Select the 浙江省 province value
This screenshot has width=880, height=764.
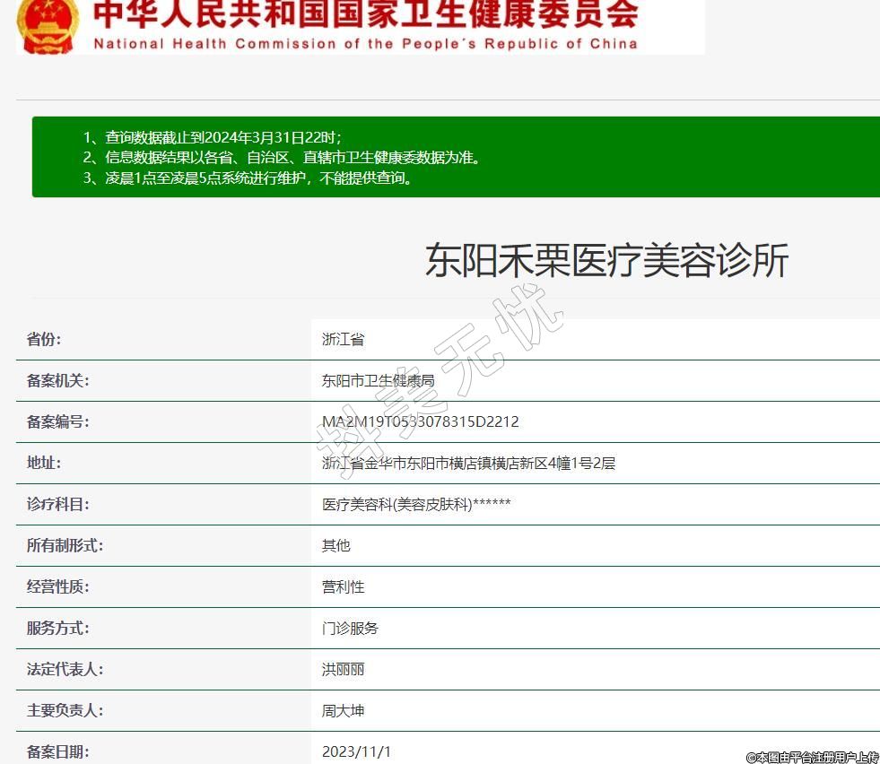click(x=343, y=340)
